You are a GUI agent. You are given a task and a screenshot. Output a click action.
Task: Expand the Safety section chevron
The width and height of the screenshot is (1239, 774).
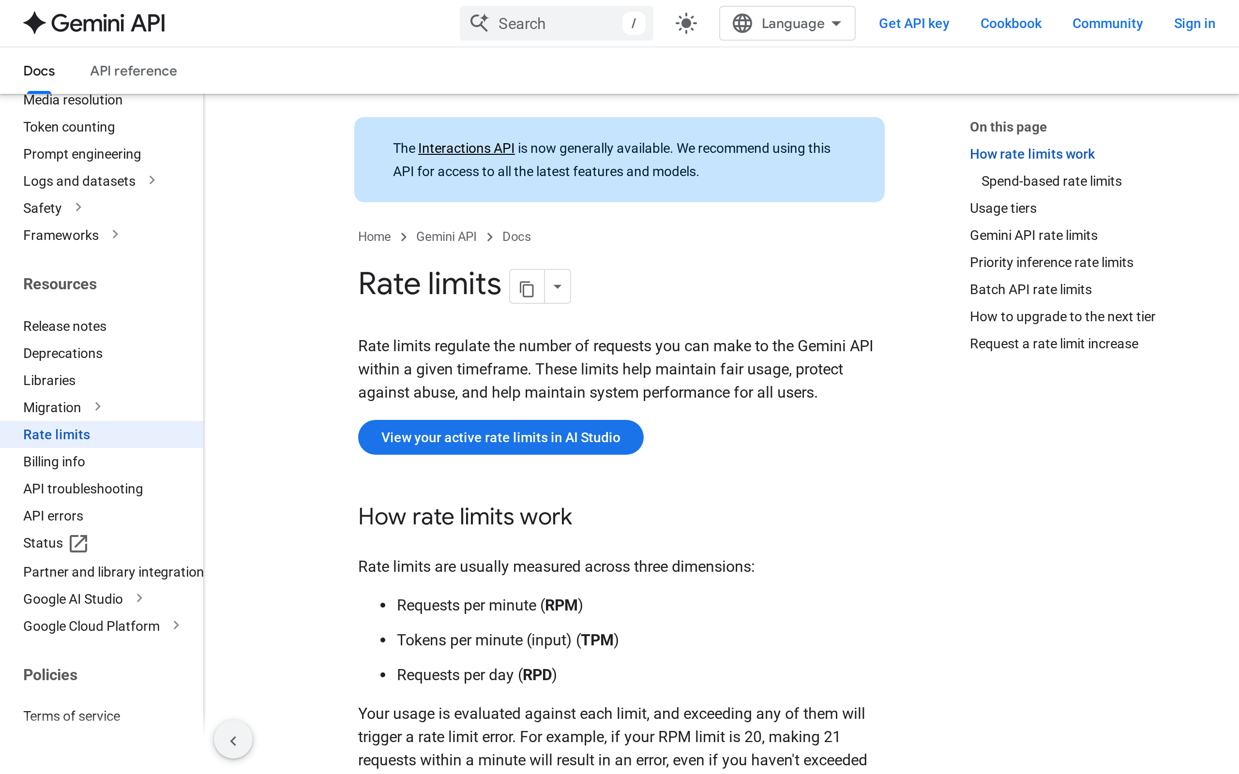[78, 208]
